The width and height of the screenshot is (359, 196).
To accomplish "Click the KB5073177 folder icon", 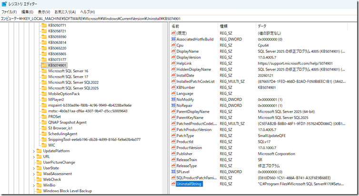I will pyautogui.click(x=44, y=59).
